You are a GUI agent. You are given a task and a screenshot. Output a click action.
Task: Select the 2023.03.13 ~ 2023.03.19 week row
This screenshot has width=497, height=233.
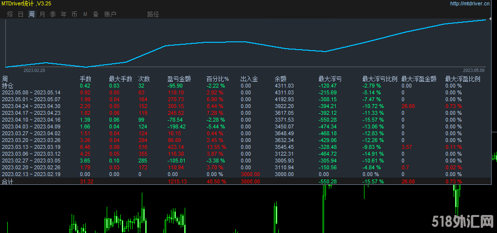pos(31,147)
